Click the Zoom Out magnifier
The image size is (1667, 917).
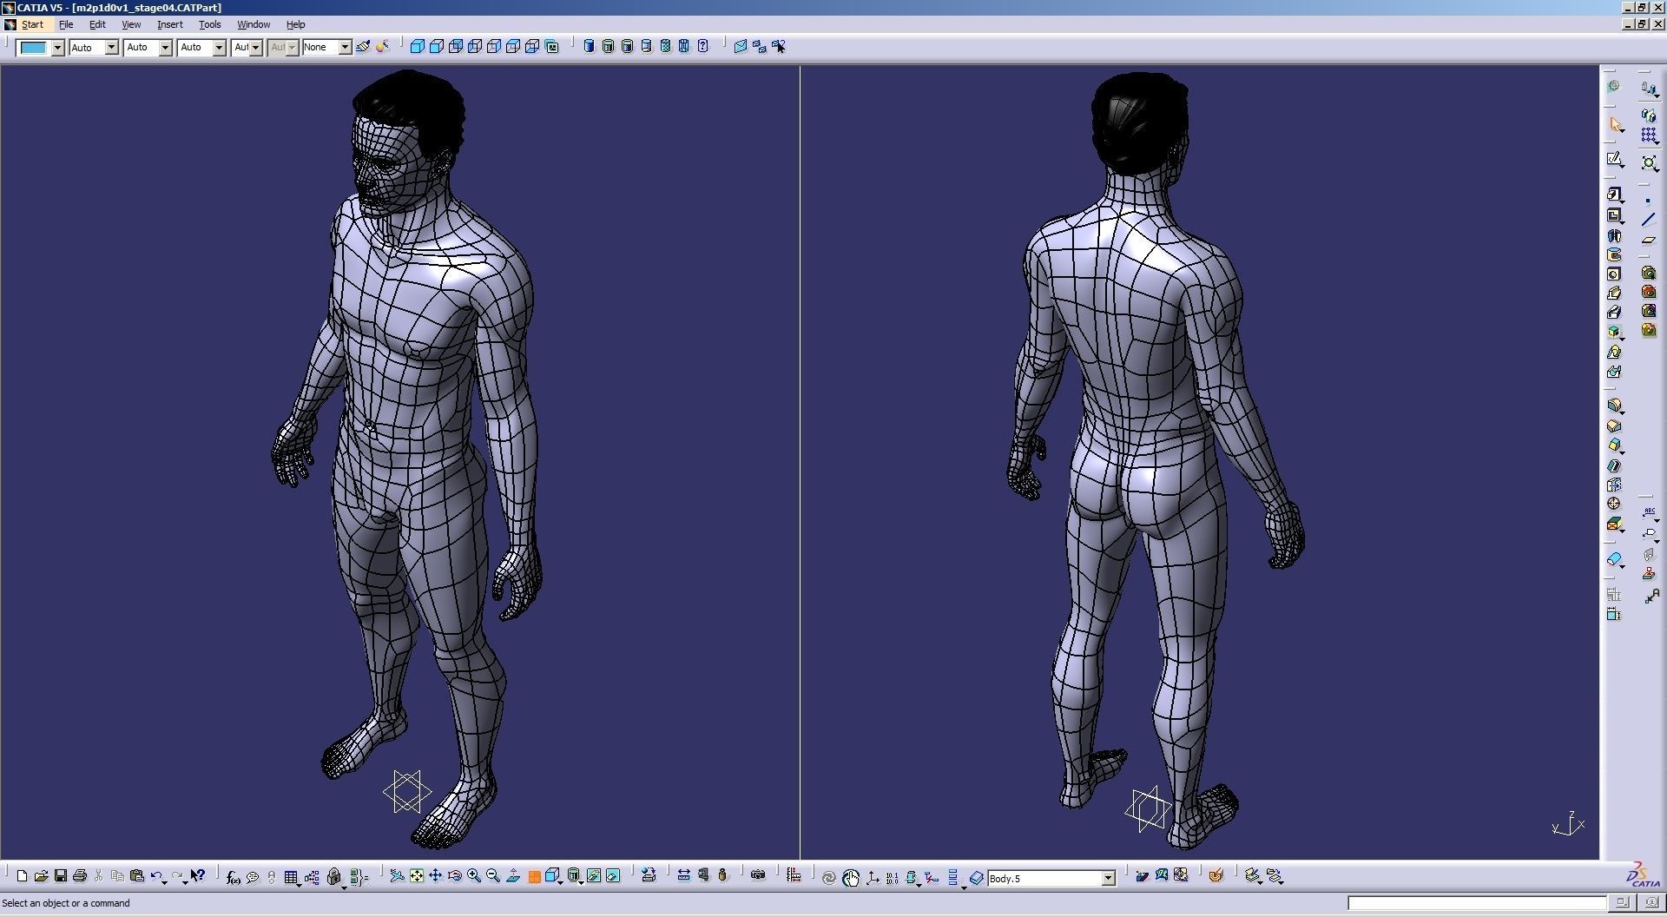point(493,876)
